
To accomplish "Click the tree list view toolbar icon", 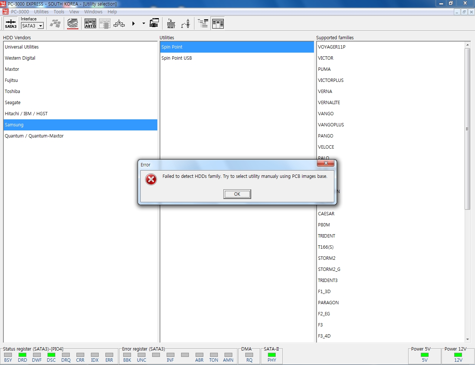I will pyautogui.click(x=203, y=24).
